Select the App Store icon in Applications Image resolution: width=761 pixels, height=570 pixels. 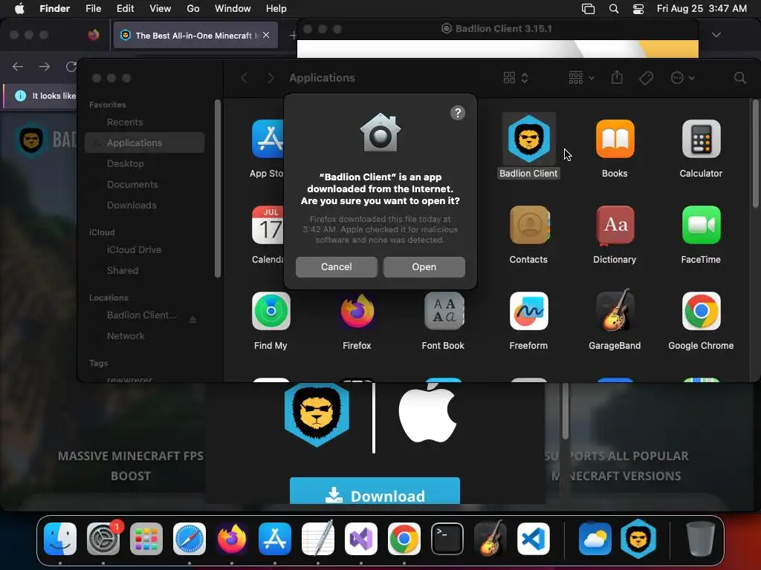[x=268, y=139]
